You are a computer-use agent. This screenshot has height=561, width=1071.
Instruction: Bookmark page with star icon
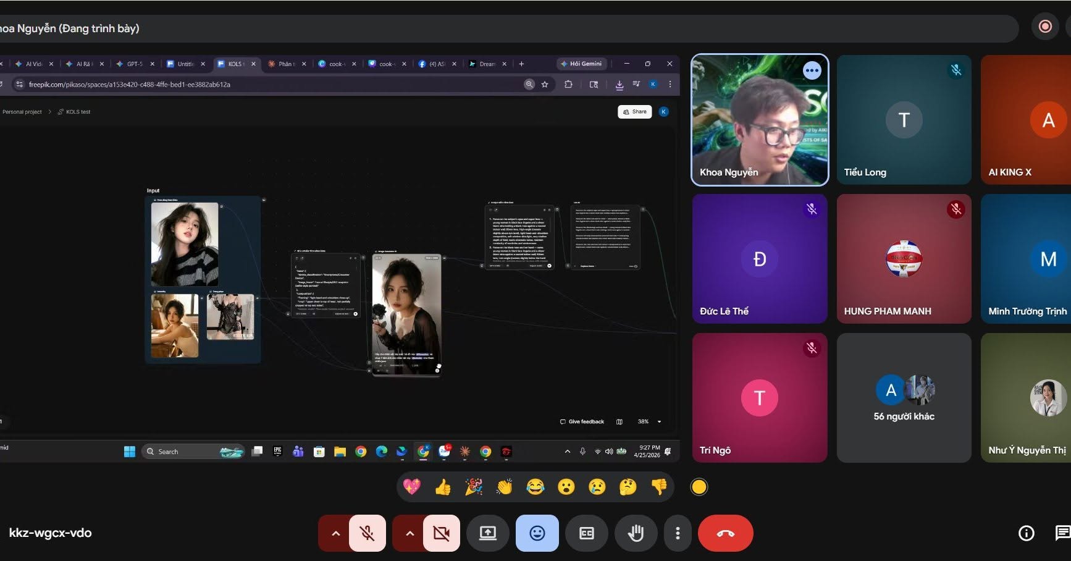[x=545, y=85]
